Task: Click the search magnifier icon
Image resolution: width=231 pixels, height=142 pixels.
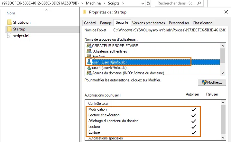Action: 199,3
